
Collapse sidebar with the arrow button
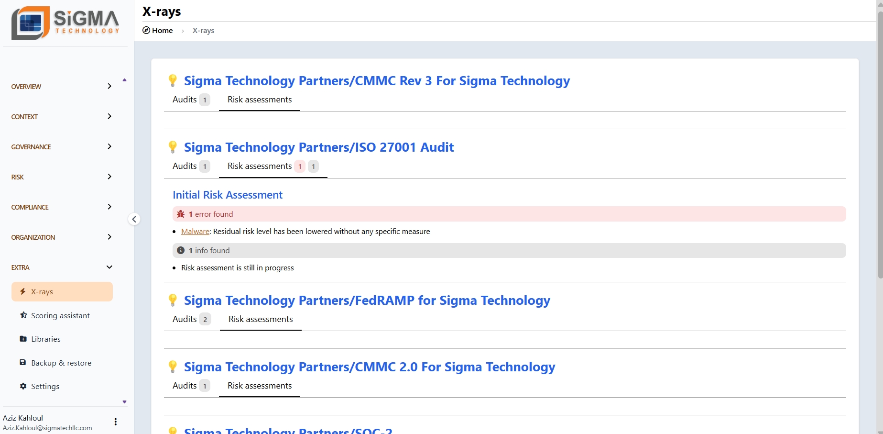coord(134,219)
